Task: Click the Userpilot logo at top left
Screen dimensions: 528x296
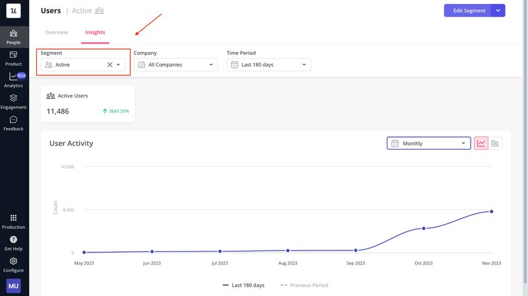Action: point(13,11)
